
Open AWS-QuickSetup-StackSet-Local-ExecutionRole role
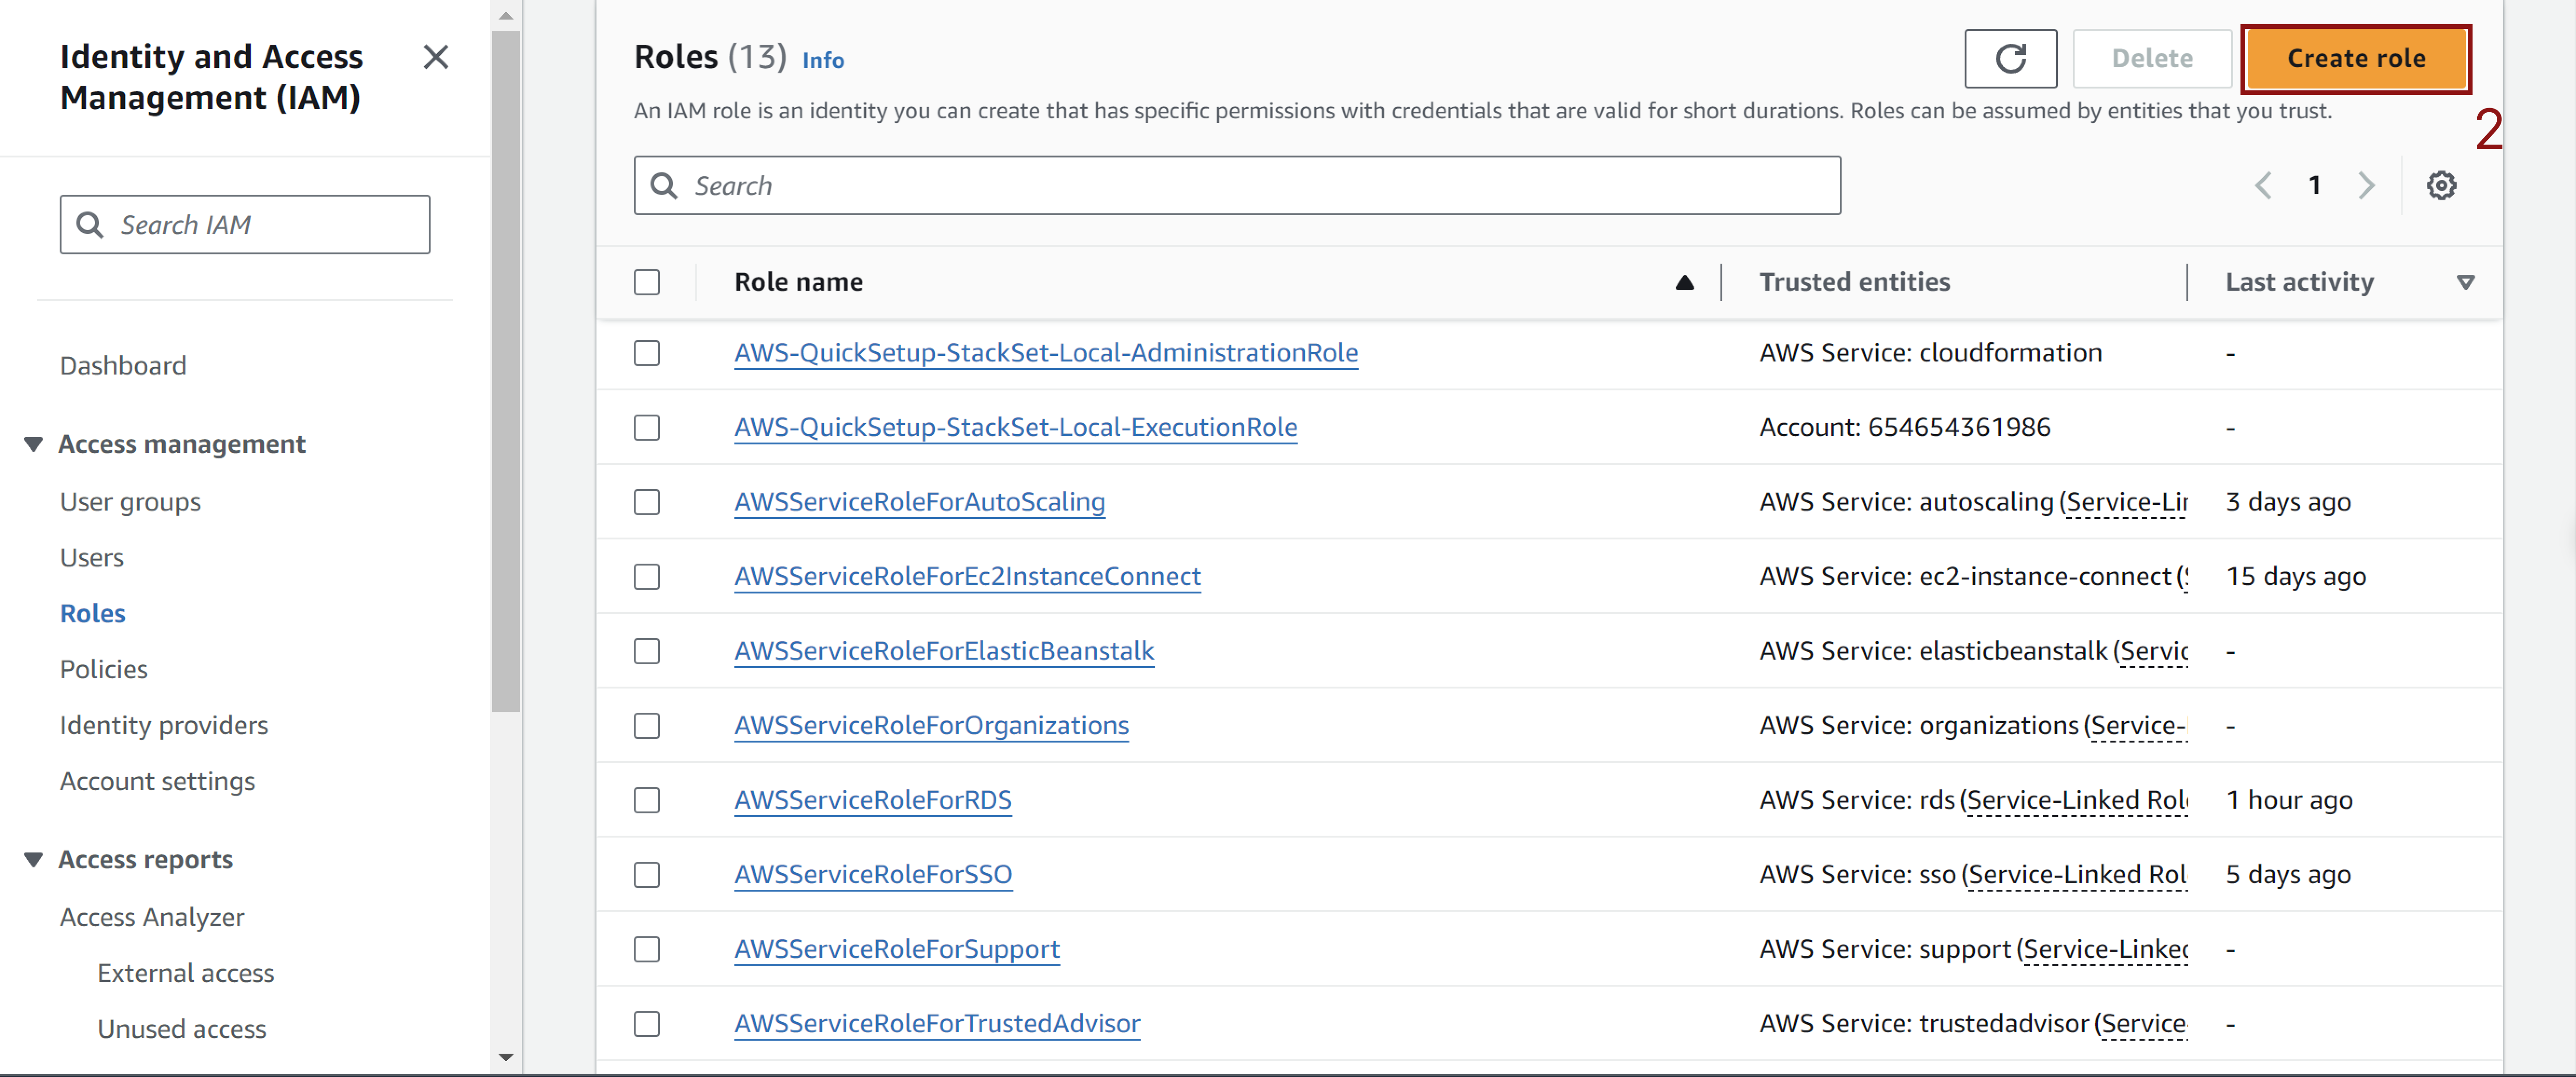click(x=1016, y=428)
